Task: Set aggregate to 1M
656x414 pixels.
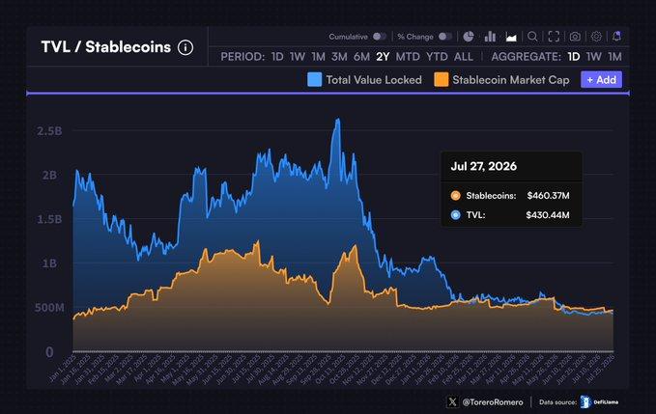Action: click(x=614, y=57)
